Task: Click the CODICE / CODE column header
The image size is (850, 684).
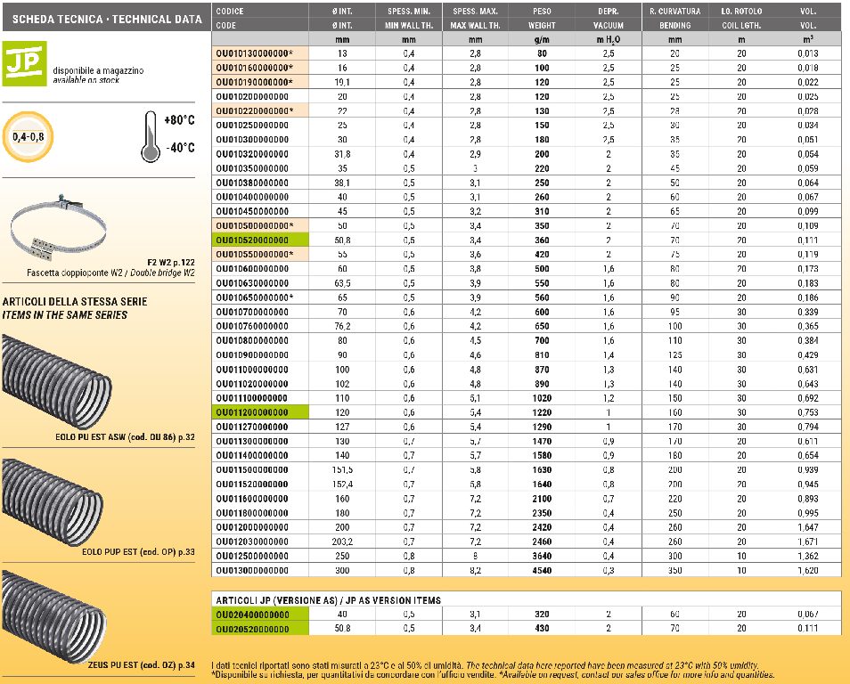Action: (259, 18)
